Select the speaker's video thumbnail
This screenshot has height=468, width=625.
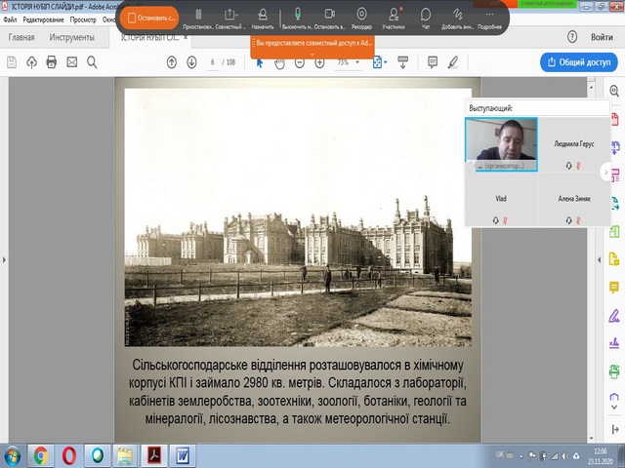point(501,144)
